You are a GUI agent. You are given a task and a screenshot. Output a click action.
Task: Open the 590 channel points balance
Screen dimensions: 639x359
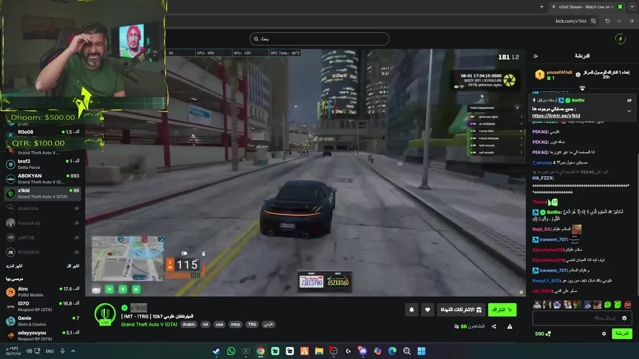point(543,334)
